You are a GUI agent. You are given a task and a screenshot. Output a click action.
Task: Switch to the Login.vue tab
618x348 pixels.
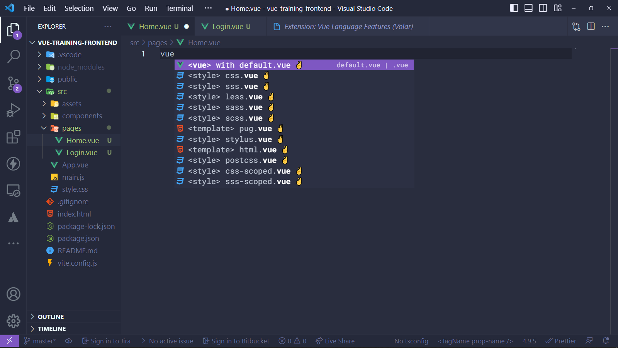231,26
